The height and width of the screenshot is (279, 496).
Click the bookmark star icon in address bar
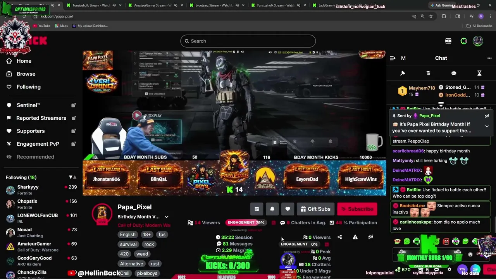431,16
